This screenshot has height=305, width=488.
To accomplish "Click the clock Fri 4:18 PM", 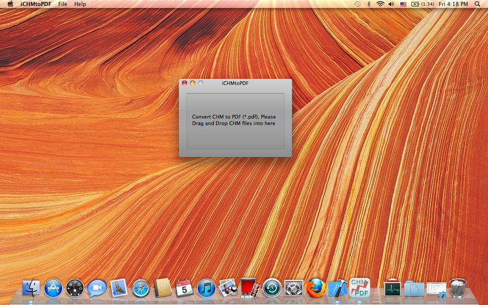I will [x=453, y=4].
